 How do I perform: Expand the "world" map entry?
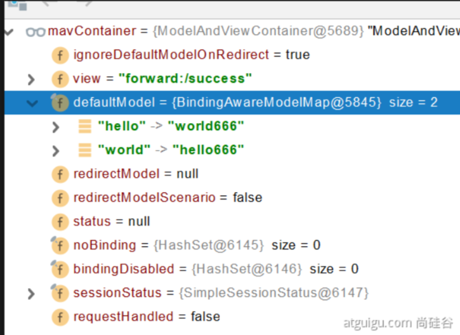56,151
